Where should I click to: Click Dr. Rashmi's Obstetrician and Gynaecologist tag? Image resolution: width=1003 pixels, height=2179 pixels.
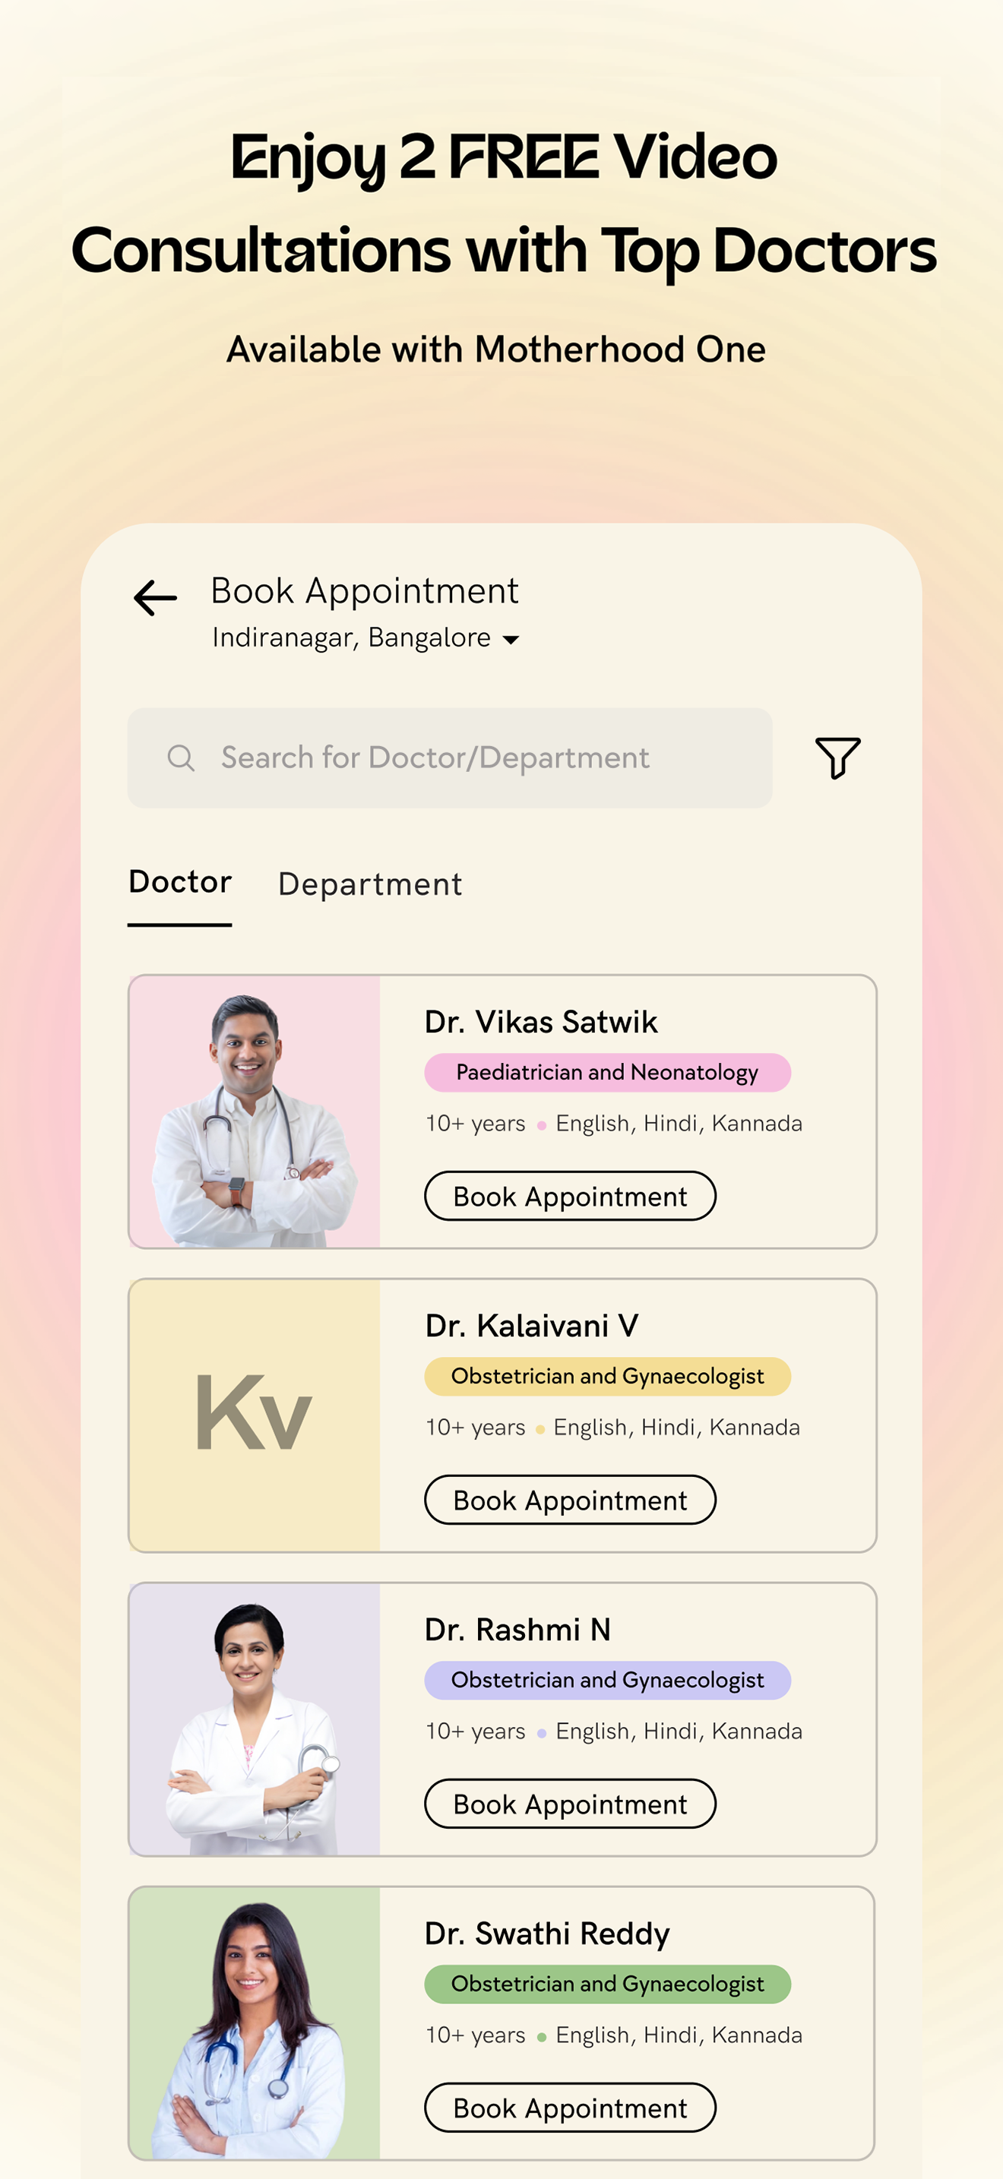pyautogui.click(x=607, y=1680)
